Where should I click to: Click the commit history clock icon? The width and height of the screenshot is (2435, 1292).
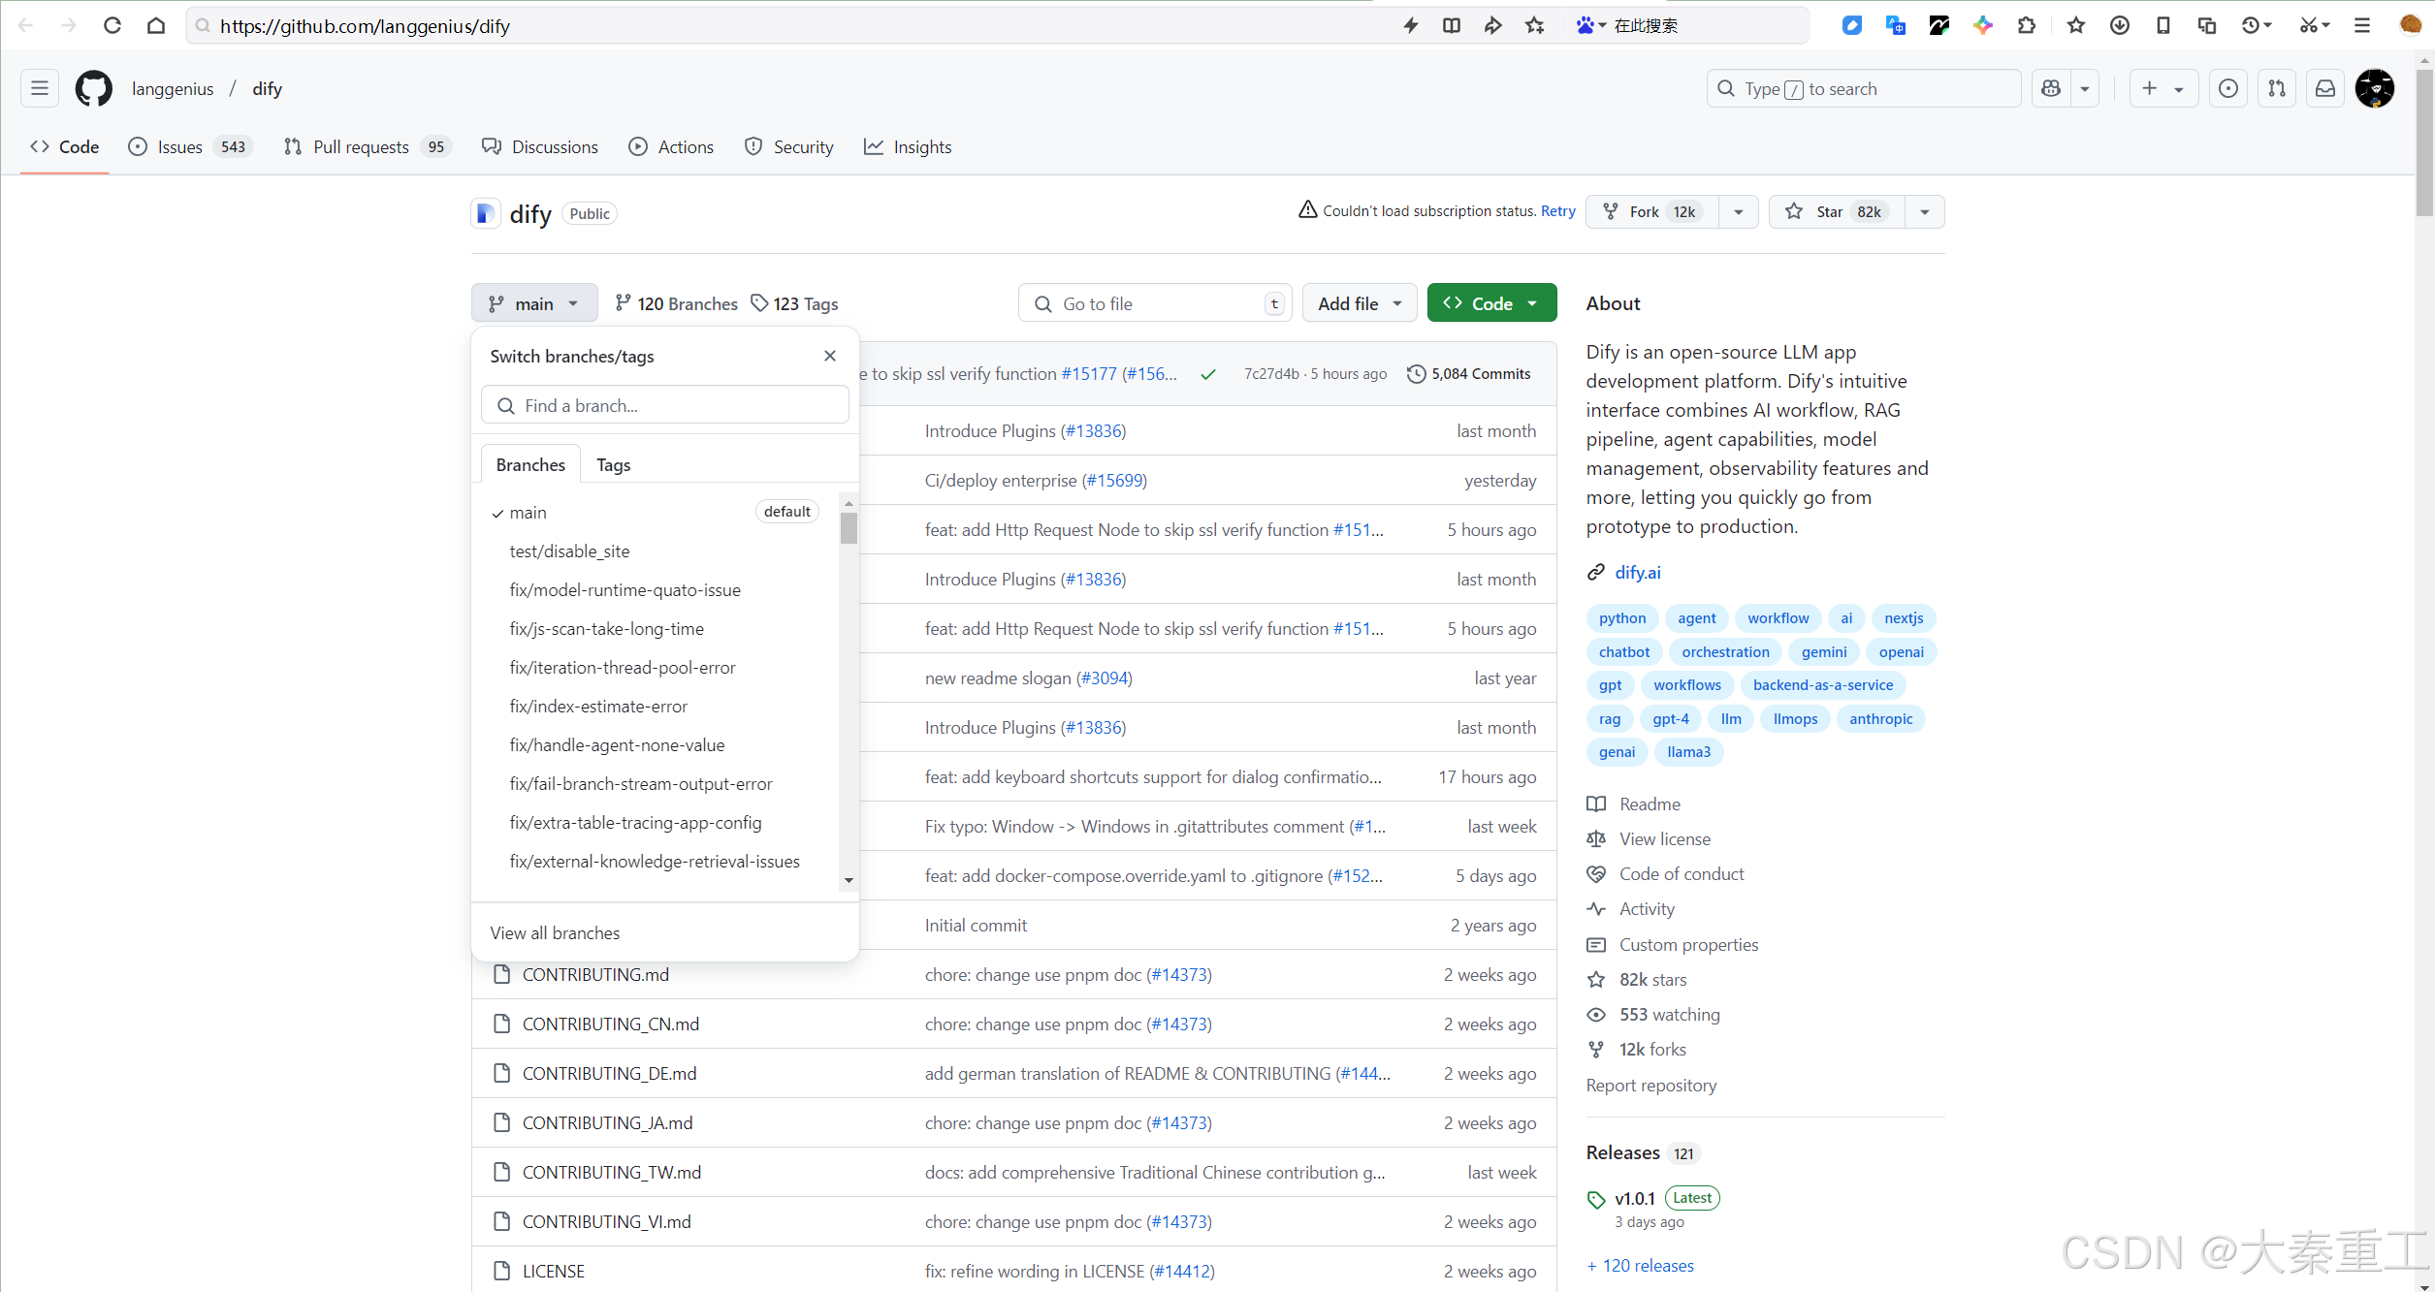click(1416, 374)
